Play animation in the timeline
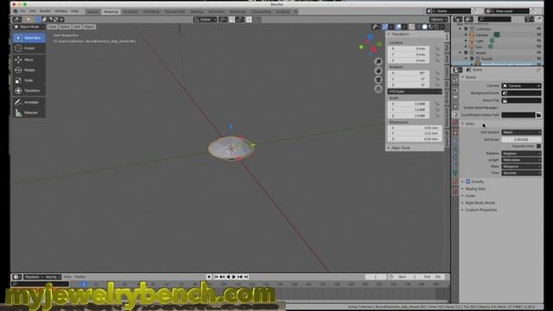The image size is (553, 311). coord(234,276)
